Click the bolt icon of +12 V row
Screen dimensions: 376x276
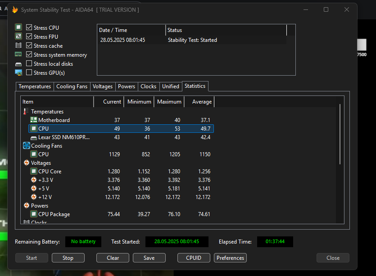(34, 197)
